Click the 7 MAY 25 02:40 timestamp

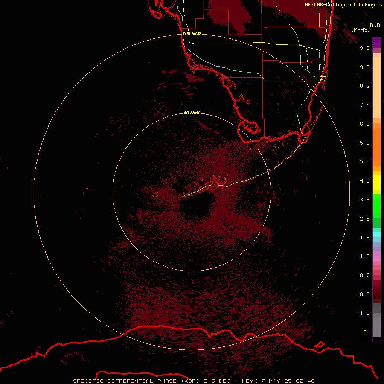pyautogui.click(x=288, y=381)
